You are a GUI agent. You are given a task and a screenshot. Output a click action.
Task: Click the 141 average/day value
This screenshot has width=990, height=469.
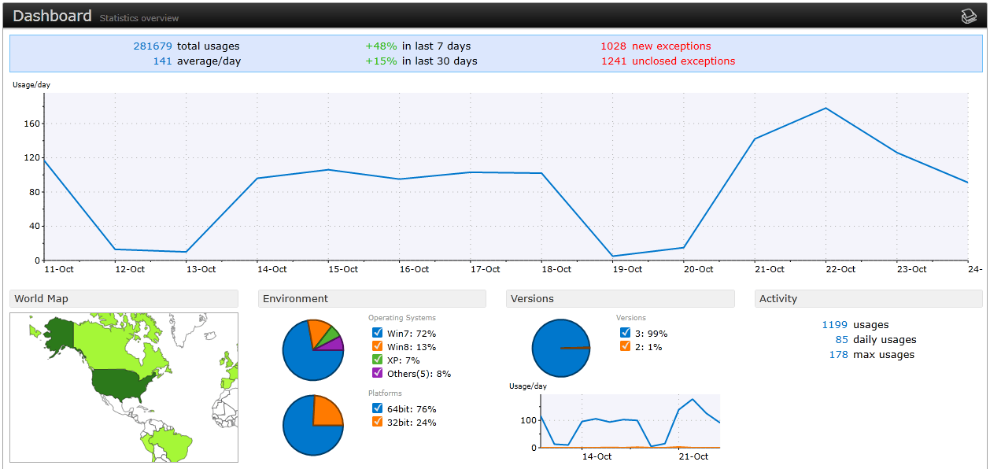[x=162, y=61]
